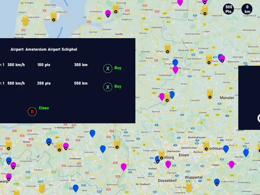Select the magenta pin near Nettetal
Image resolution: width=260 pixels, height=195 pixels.
click(123, 167)
